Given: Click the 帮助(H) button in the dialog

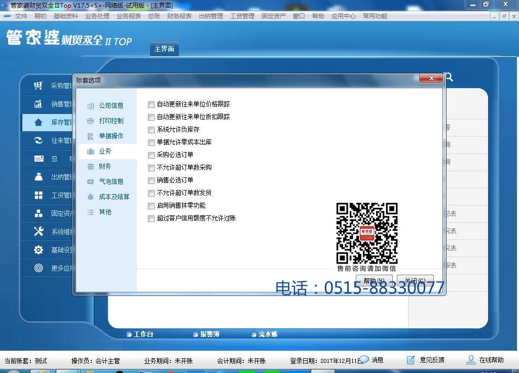Looking at the screenshot, I should pyautogui.click(x=375, y=280).
